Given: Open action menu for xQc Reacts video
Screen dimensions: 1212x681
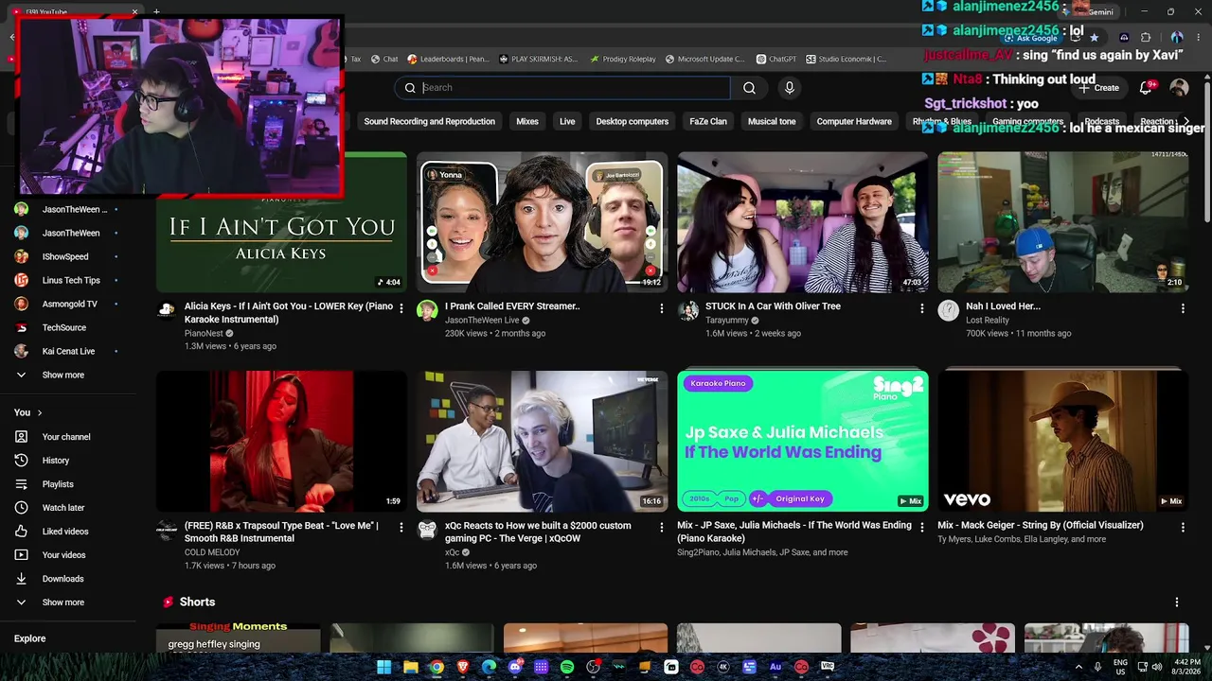Looking at the screenshot, I should (662, 528).
